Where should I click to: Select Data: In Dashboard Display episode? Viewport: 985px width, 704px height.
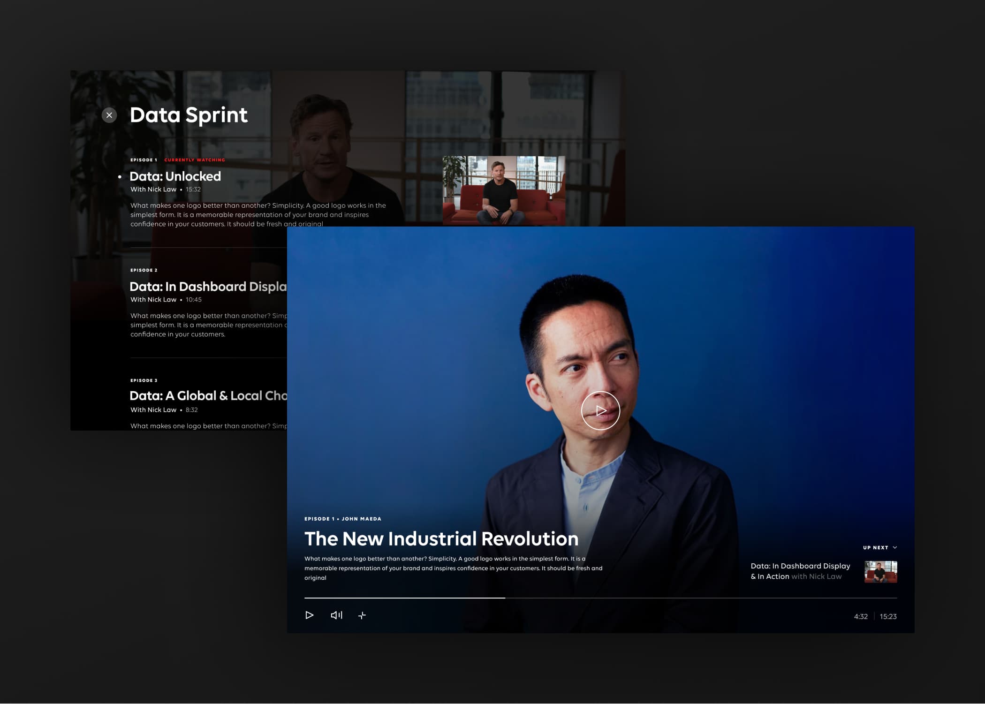[208, 287]
